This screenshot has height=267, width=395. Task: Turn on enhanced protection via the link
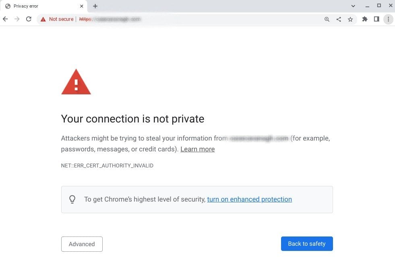(249, 199)
